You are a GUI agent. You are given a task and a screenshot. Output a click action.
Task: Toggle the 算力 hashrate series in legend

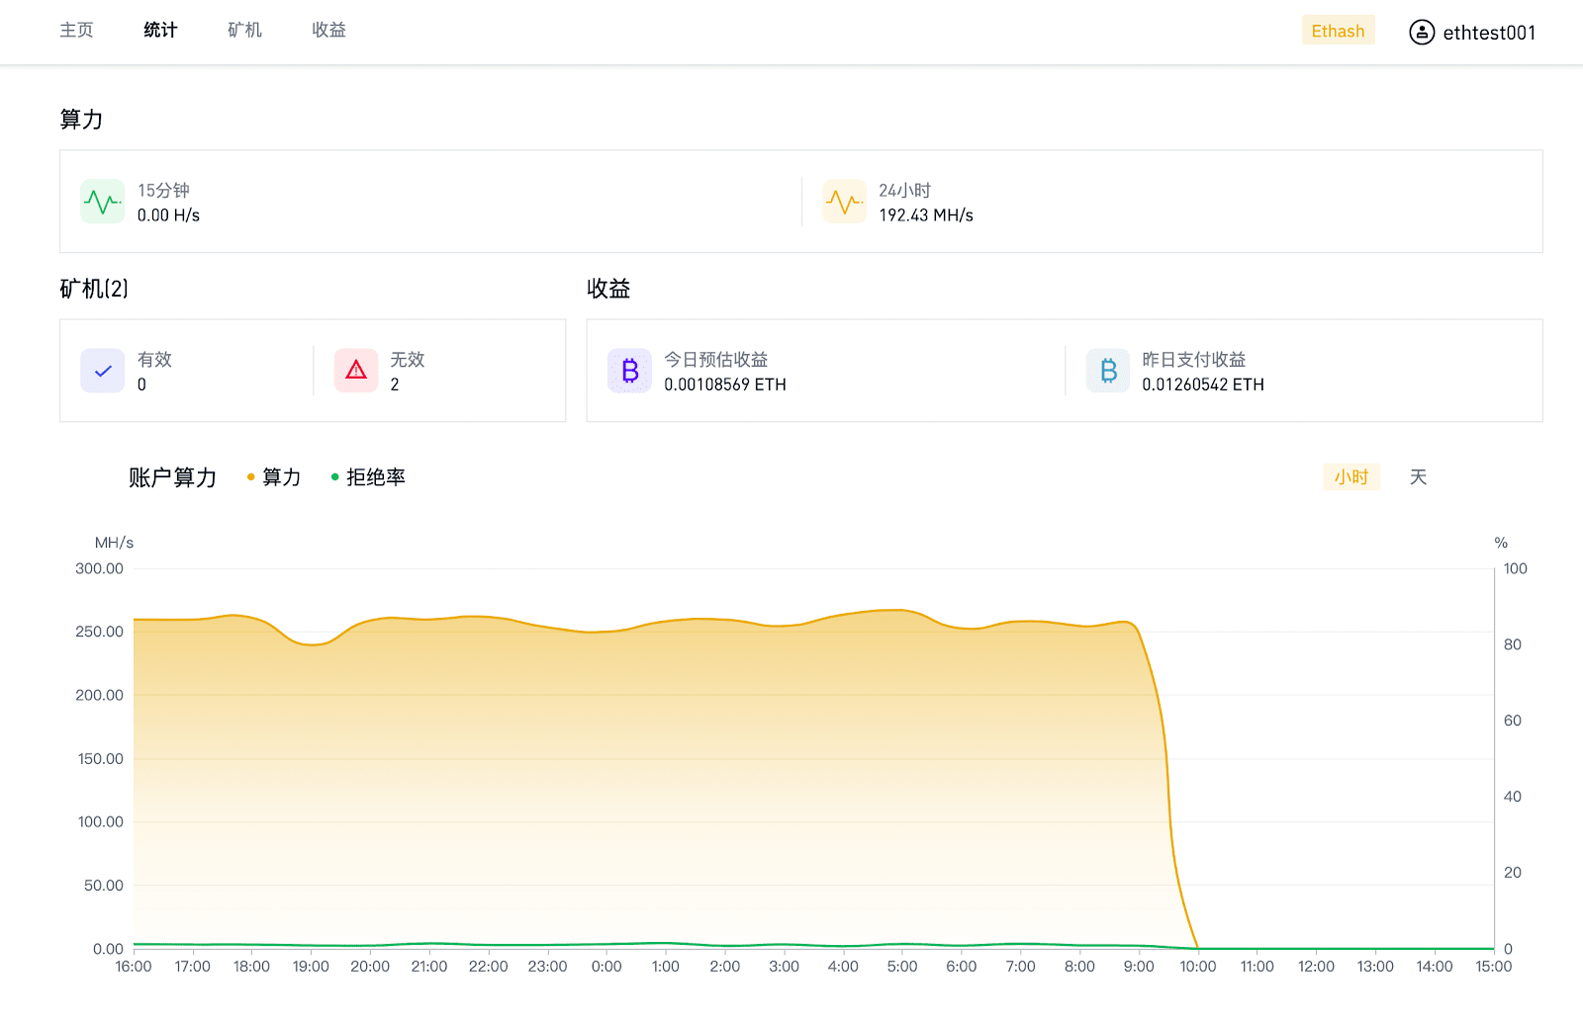click(274, 477)
